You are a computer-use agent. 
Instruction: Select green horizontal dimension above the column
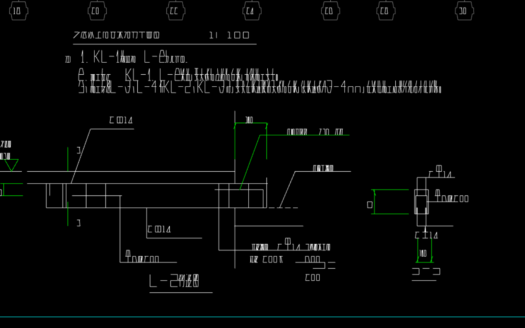click(251, 123)
